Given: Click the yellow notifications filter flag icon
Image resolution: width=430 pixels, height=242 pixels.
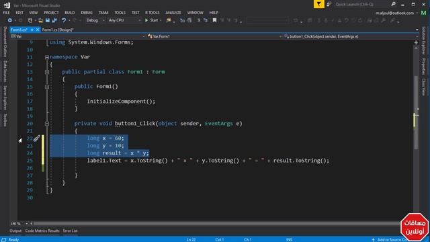Looking at the screenshot, I should [319, 4].
